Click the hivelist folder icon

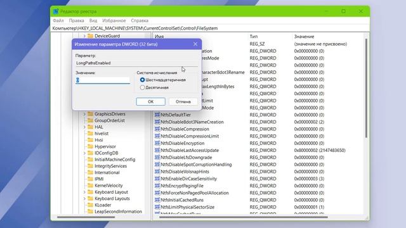pos(90,134)
